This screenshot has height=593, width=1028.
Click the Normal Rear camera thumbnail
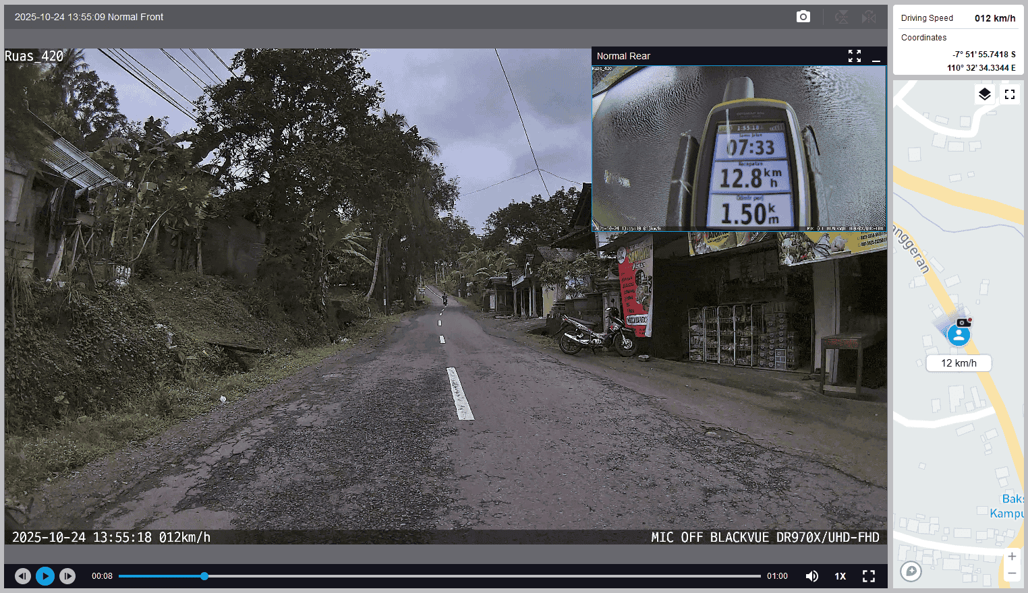(x=739, y=148)
